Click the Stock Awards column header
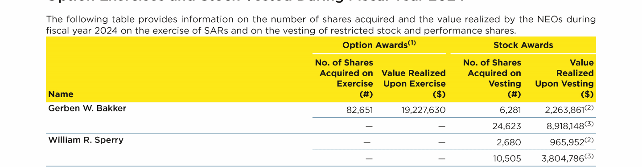642x167 pixels. coord(523,45)
